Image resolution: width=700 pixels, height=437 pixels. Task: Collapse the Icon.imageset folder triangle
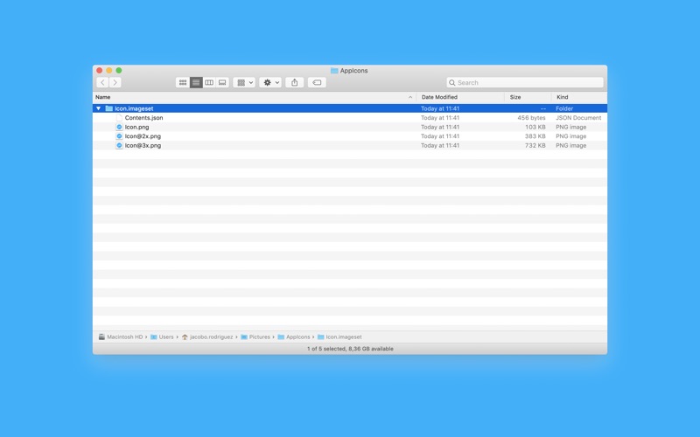[99, 108]
